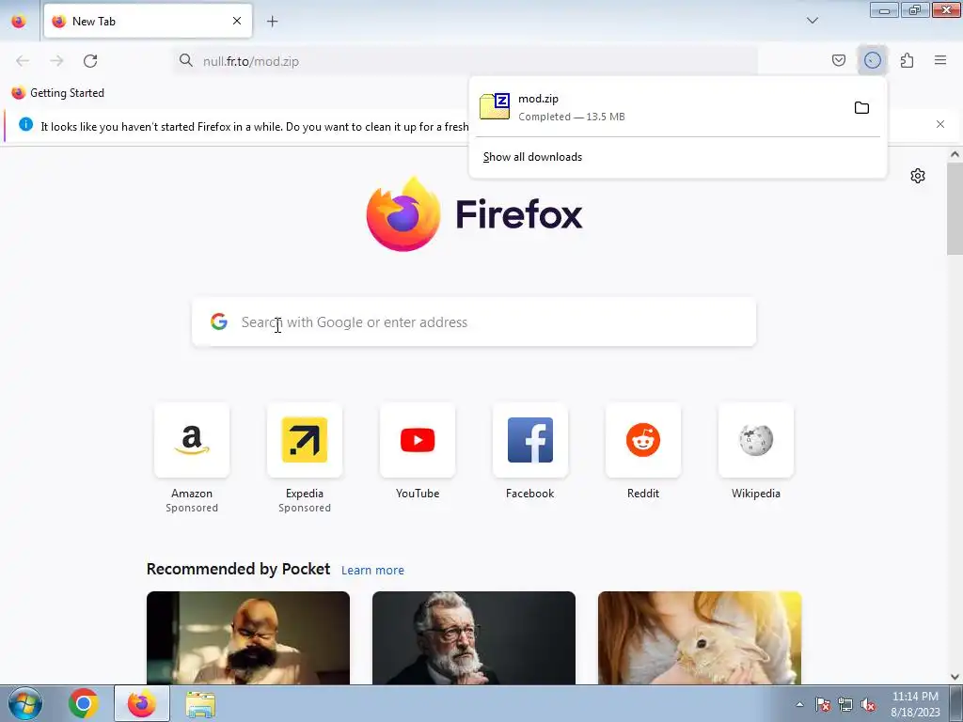Image resolution: width=963 pixels, height=722 pixels.
Task: Open Firefox View pinned tab icon
Action: point(19,21)
